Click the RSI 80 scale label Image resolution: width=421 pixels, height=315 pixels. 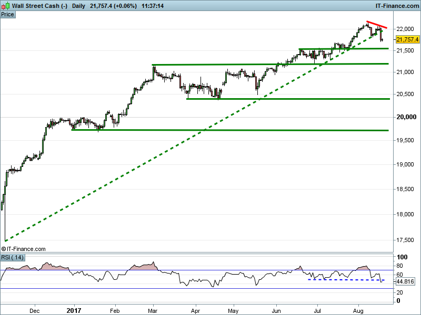[x=399, y=266]
